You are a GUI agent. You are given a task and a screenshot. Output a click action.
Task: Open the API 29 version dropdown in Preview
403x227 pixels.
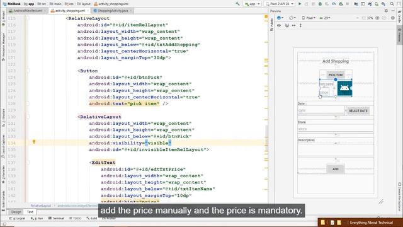pos(325,18)
